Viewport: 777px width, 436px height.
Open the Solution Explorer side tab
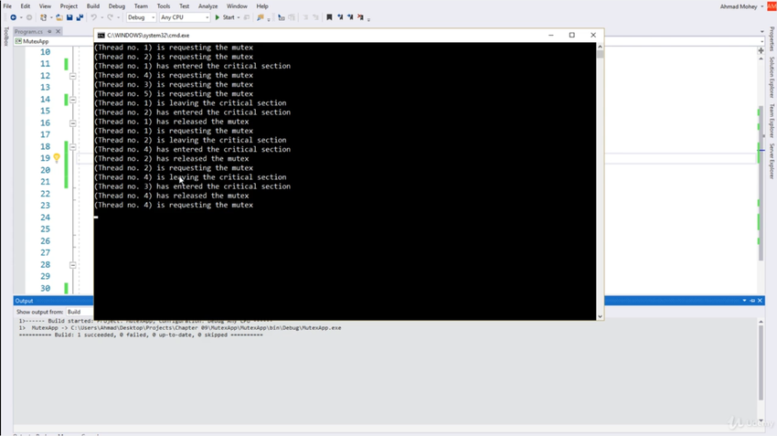tap(772, 77)
